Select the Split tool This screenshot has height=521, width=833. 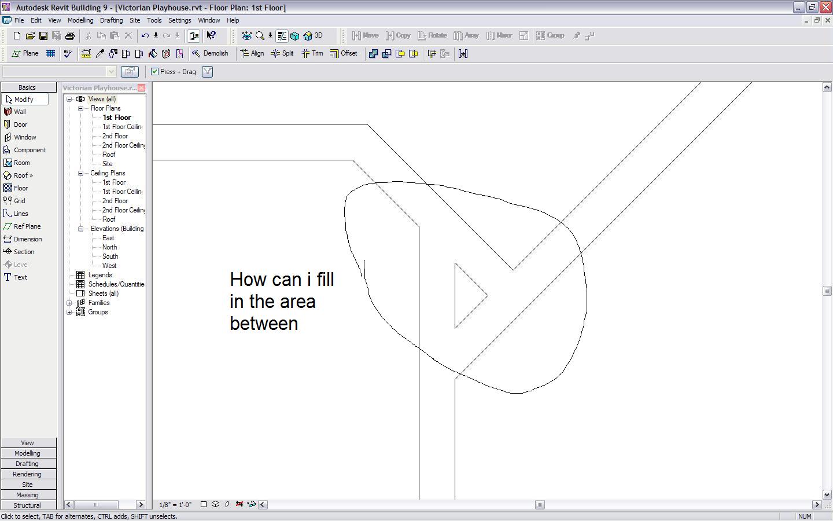tap(282, 53)
